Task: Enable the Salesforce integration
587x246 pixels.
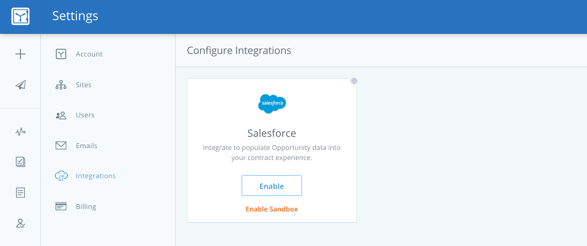Action: 272,185
